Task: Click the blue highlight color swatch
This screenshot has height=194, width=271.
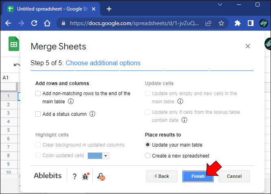Action: [x=94, y=156]
